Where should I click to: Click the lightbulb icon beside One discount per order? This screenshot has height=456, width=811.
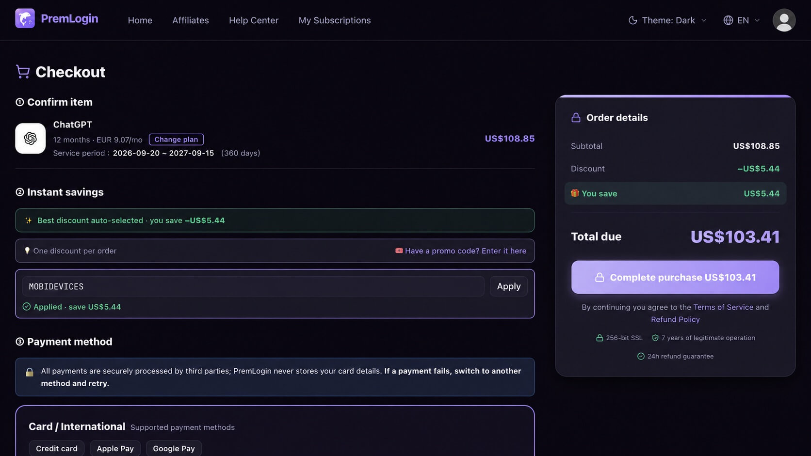(27, 251)
